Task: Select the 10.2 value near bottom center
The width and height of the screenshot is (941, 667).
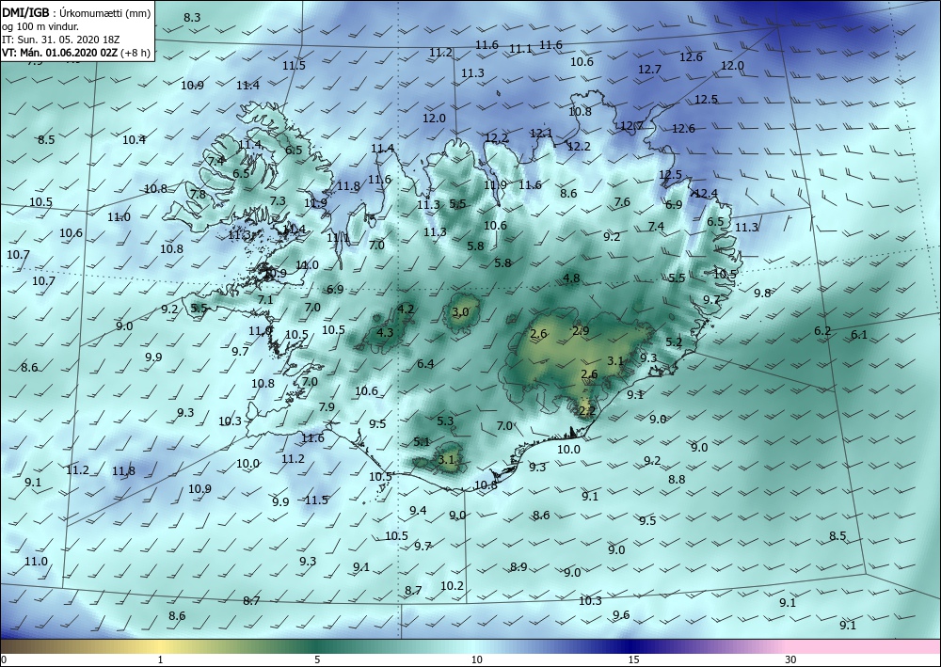Action: (452, 586)
